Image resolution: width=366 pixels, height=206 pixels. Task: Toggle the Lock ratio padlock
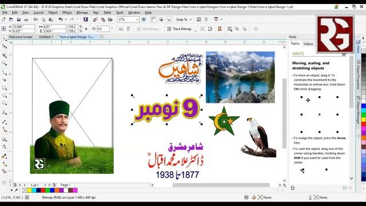coord(86,29)
